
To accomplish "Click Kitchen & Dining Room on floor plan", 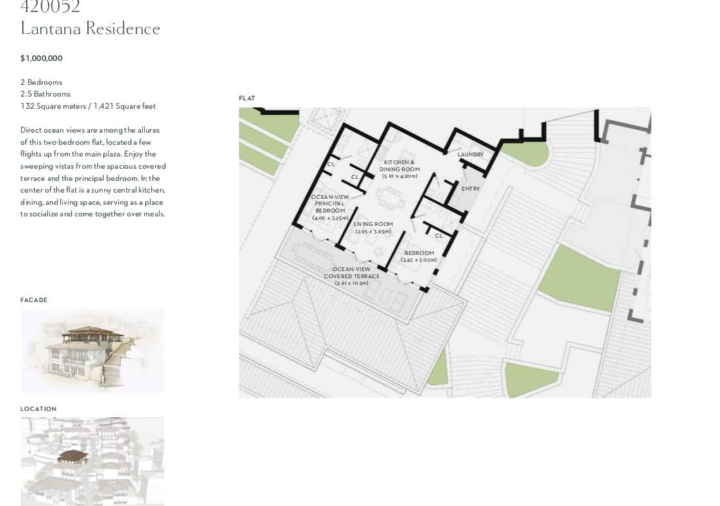I will [x=399, y=169].
